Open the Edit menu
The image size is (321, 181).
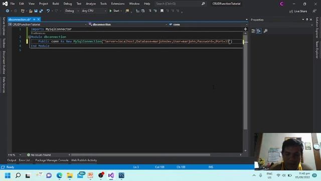22,4
